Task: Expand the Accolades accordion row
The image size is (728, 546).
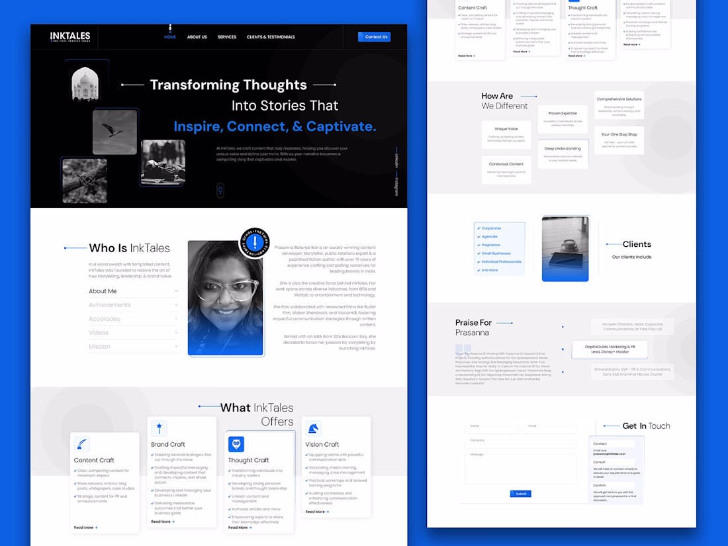Action: click(x=133, y=319)
